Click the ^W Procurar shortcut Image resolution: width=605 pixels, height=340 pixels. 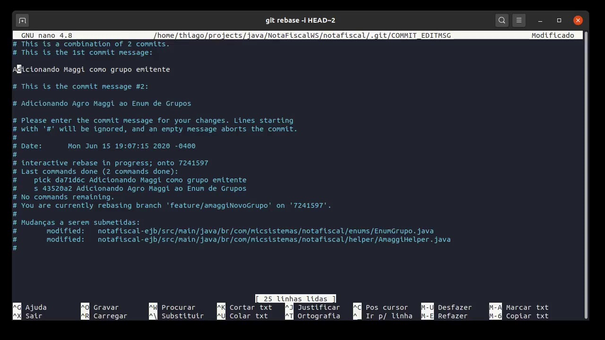click(x=172, y=307)
